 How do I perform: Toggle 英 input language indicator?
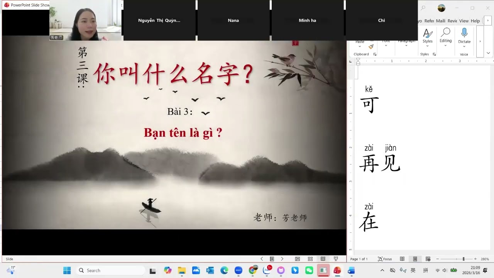click(x=413, y=270)
